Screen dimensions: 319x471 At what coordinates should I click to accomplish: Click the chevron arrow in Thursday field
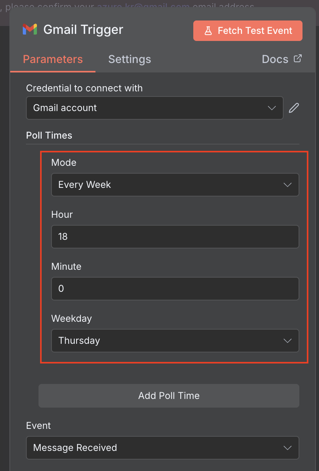coord(288,341)
